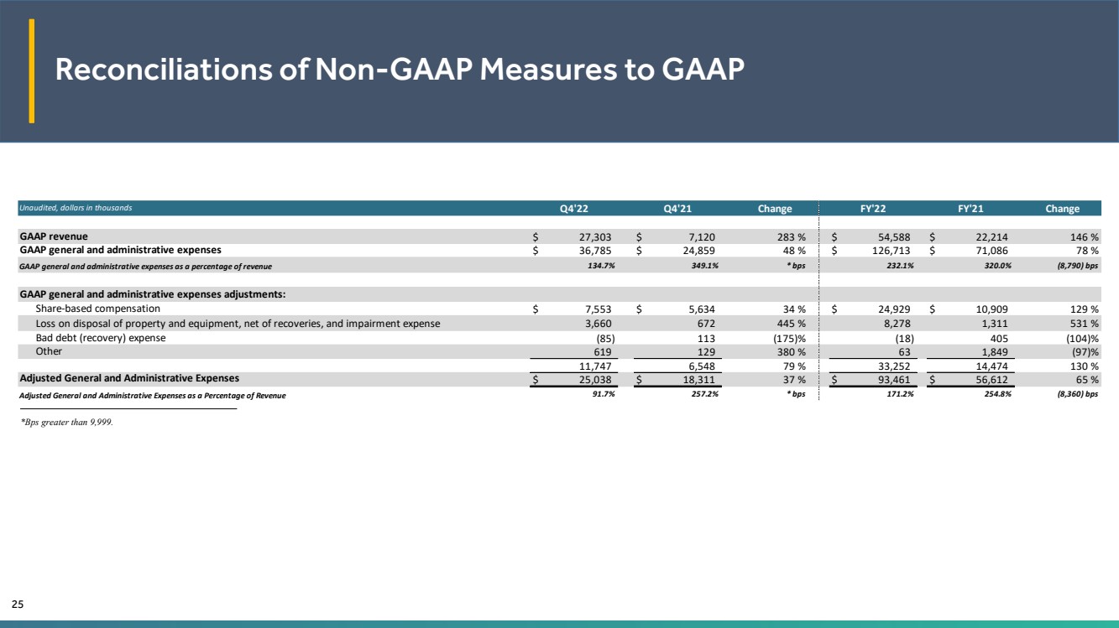Click the "Bad debt (recovery) expense" row label
The image size is (1119, 628).
click(x=101, y=338)
